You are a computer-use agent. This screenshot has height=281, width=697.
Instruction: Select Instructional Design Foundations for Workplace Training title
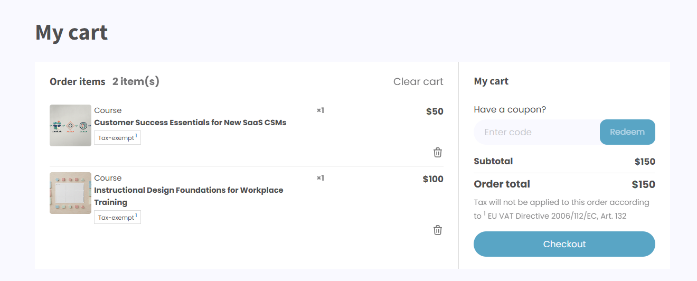(x=189, y=196)
